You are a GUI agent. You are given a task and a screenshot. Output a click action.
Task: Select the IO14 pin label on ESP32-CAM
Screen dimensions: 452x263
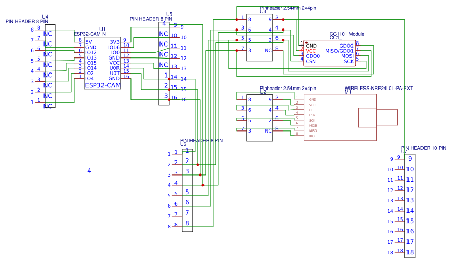tap(91, 68)
